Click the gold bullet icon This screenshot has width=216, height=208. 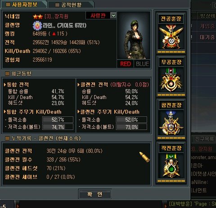coord(144,157)
